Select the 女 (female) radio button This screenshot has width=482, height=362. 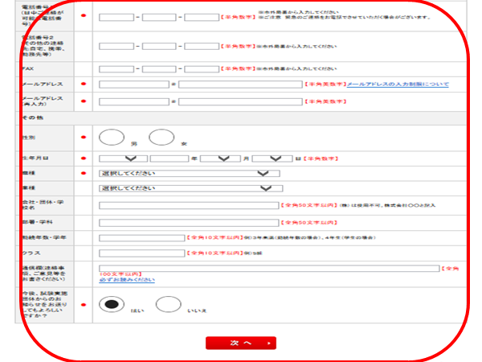[x=161, y=138]
